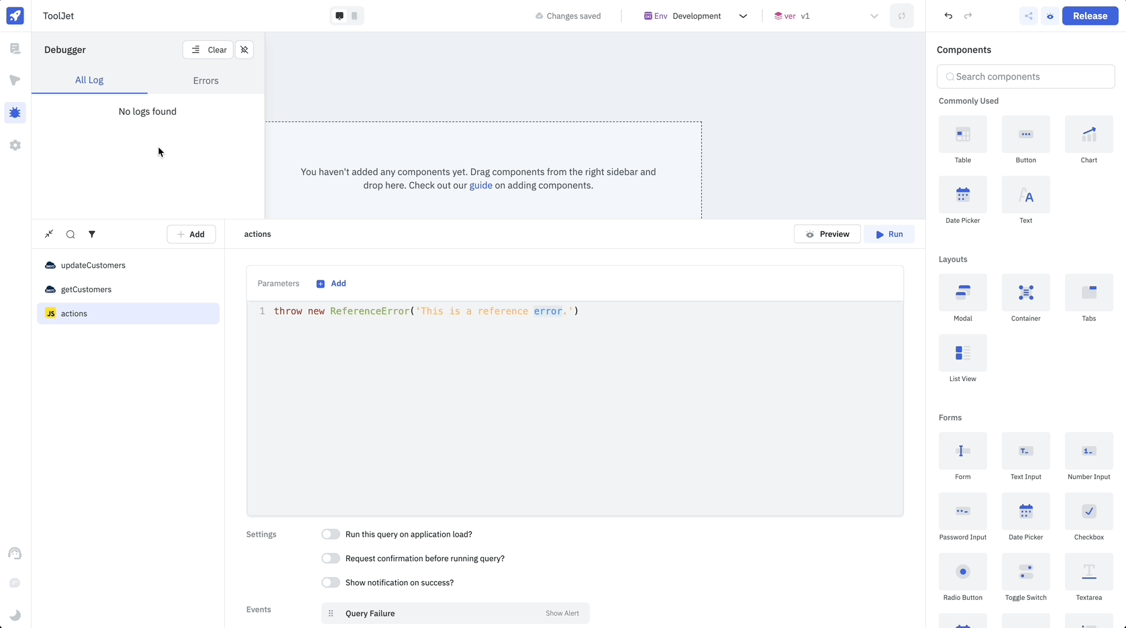
Task: Switch to mobile layout view icon
Action: pos(354,16)
